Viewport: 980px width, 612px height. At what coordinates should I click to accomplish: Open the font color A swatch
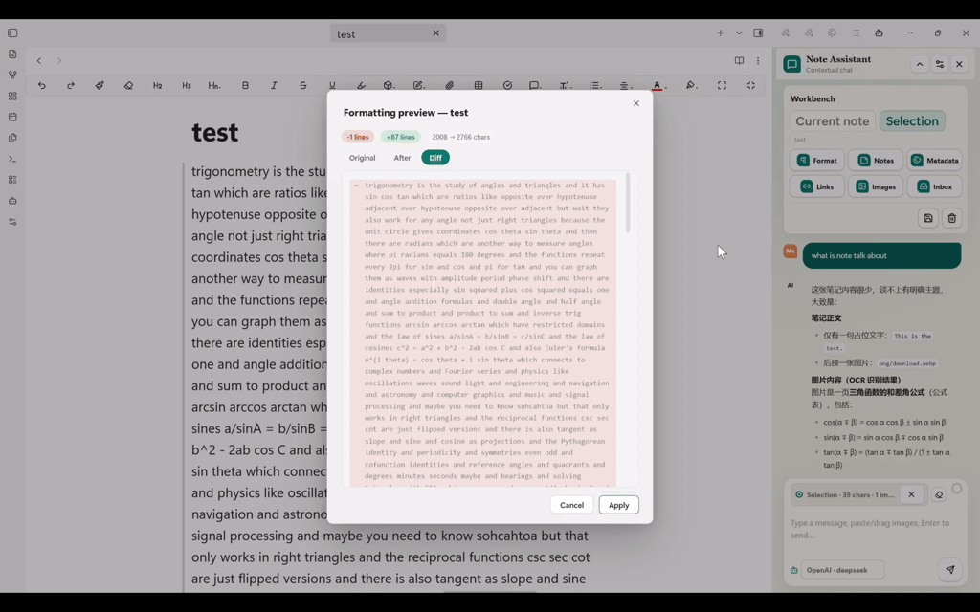(x=657, y=85)
